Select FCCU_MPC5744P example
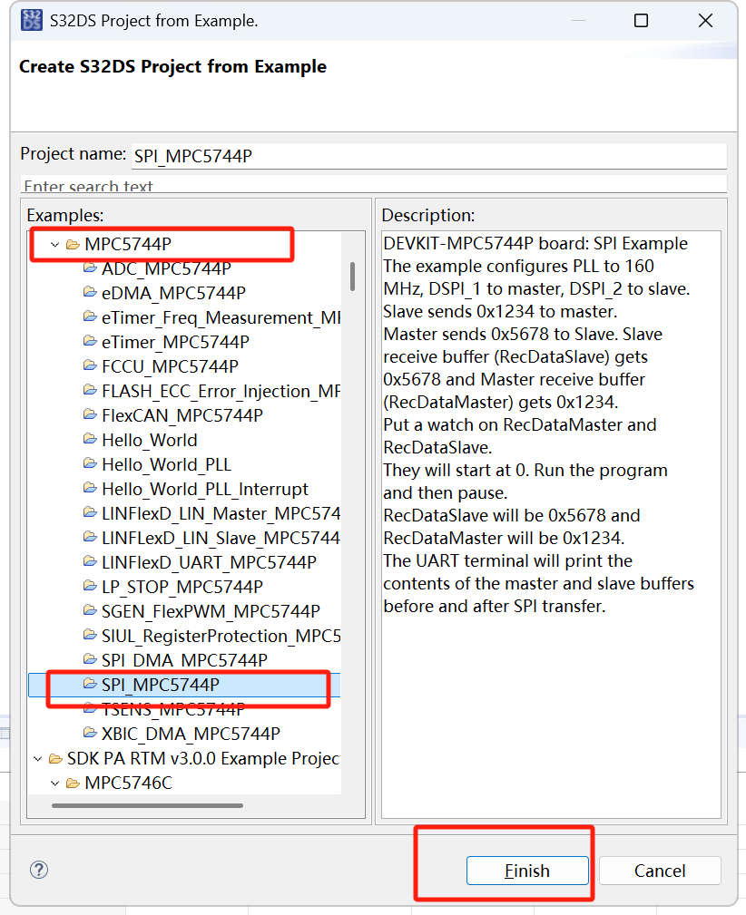 (170, 366)
